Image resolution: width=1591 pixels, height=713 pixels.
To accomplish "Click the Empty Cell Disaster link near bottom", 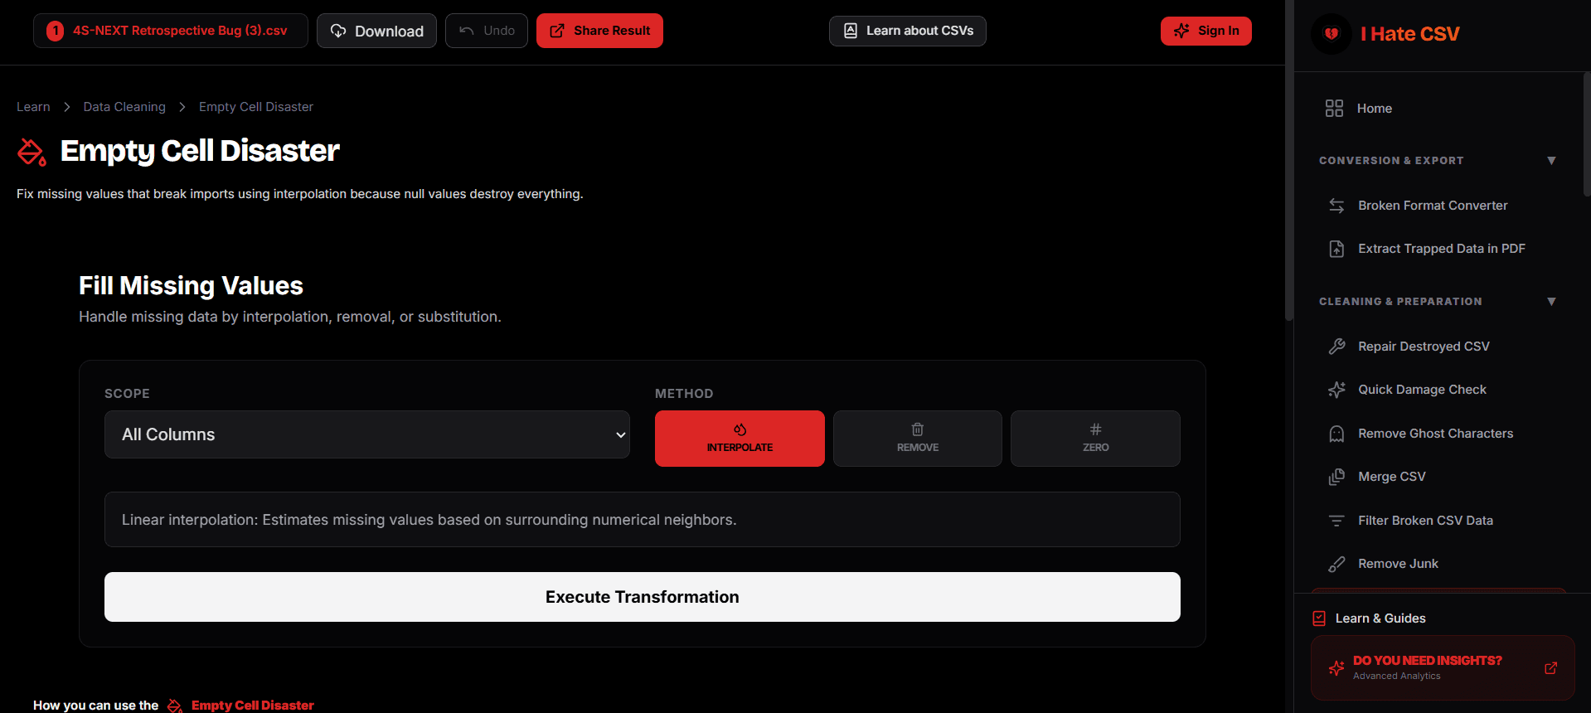I will tap(253, 706).
